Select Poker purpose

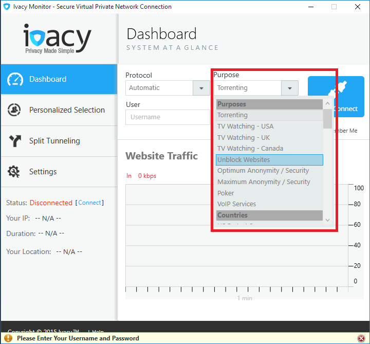(269, 193)
